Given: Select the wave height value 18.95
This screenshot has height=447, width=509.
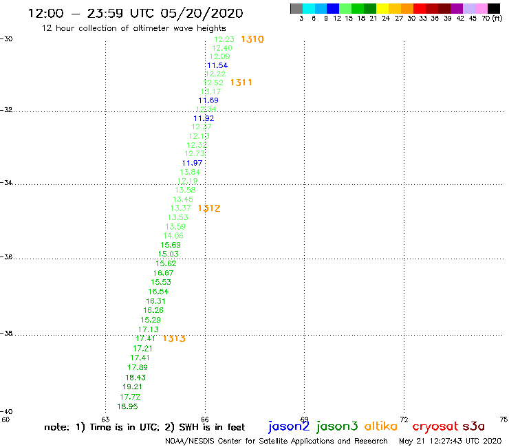Looking at the screenshot, I should point(127,406).
